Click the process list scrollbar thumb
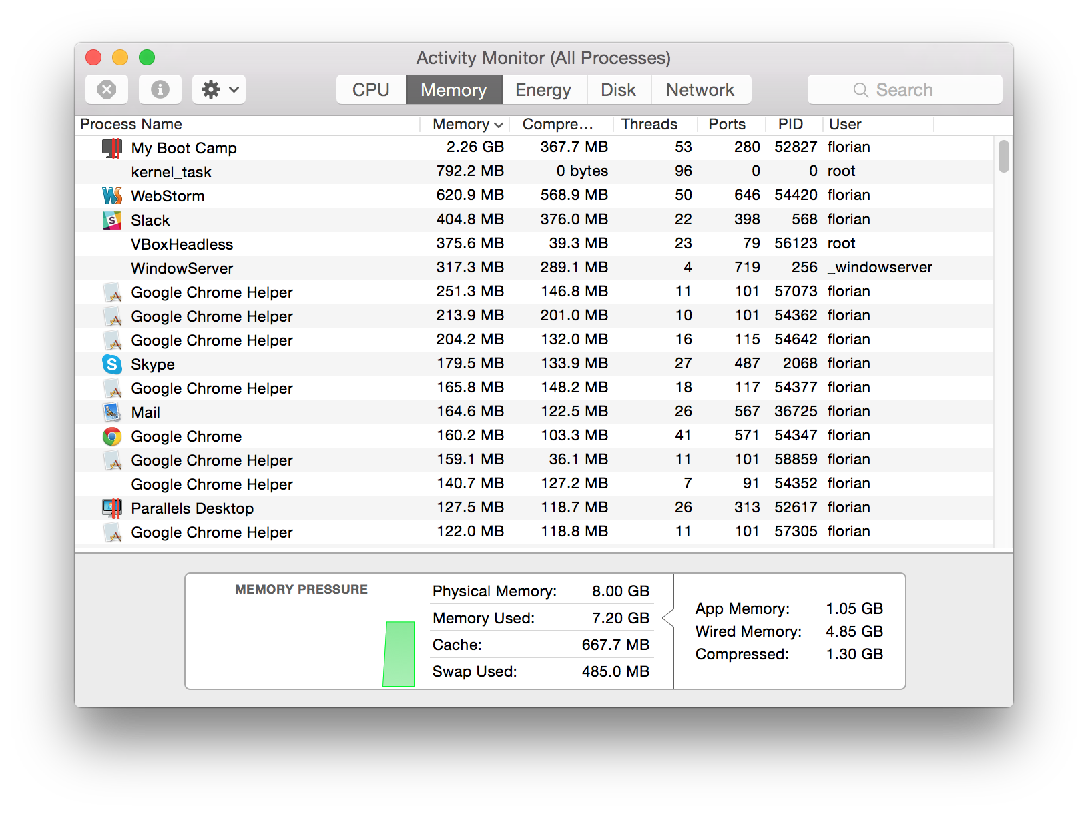The image size is (1088, 814). coord(1003,157)
